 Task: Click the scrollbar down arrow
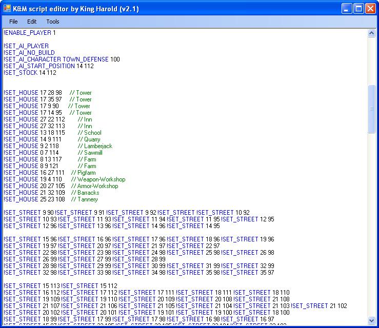pos(372,321)
